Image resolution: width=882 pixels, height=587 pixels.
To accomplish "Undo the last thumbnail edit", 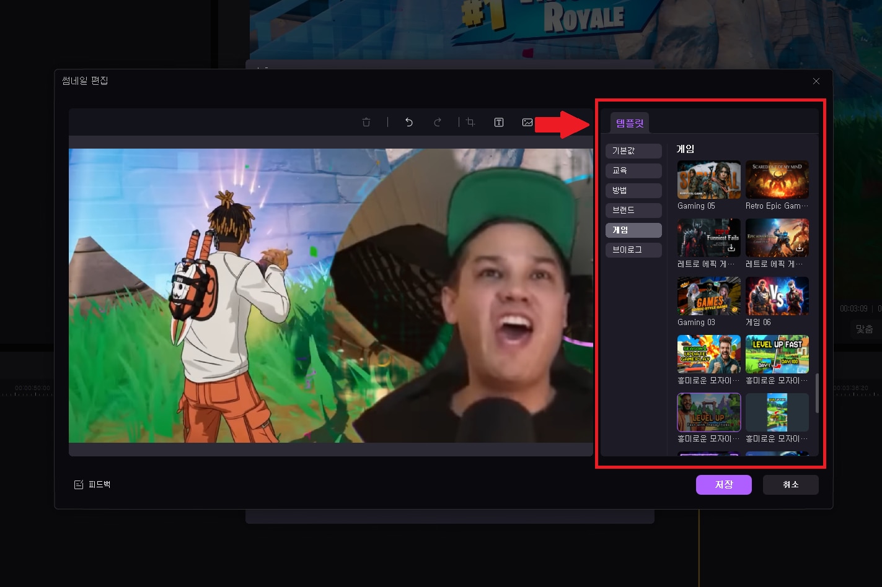I will (409, 123).
